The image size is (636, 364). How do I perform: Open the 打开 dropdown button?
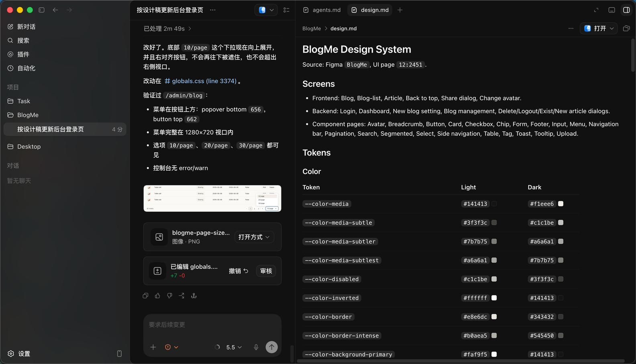point(599,29)
